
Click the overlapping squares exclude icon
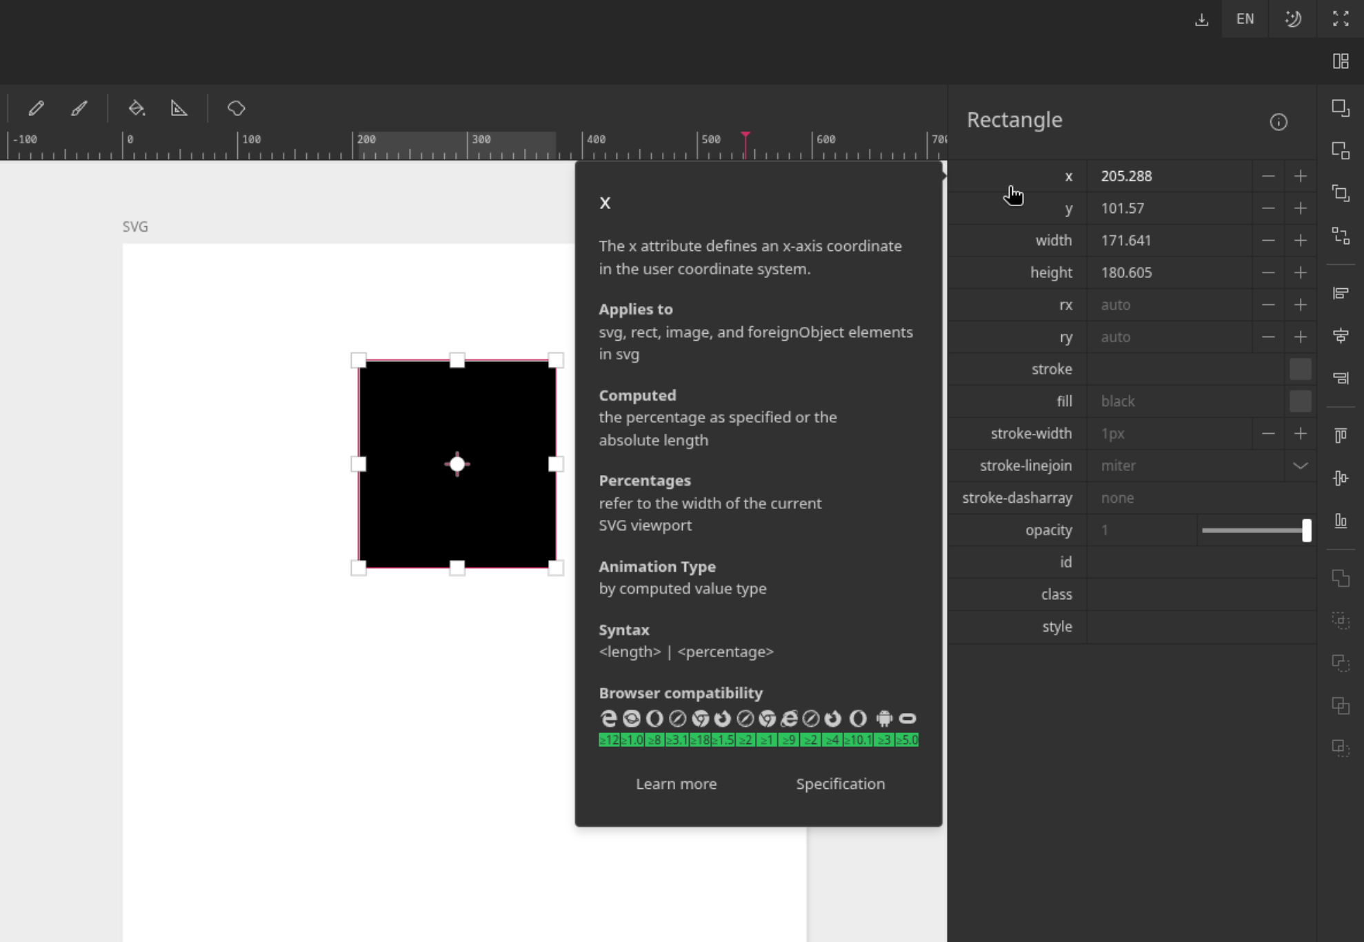1341,706
